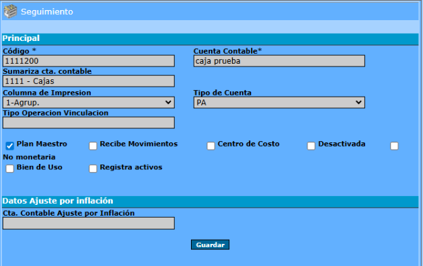This screenshot has height=266, width=423.
Task: Enable the Recibe Movimientos checkbox
Action: pos(93,146)
